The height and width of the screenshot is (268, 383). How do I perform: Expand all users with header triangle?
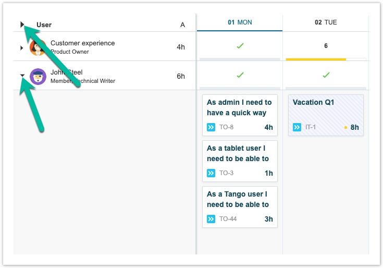coord(22,24)
